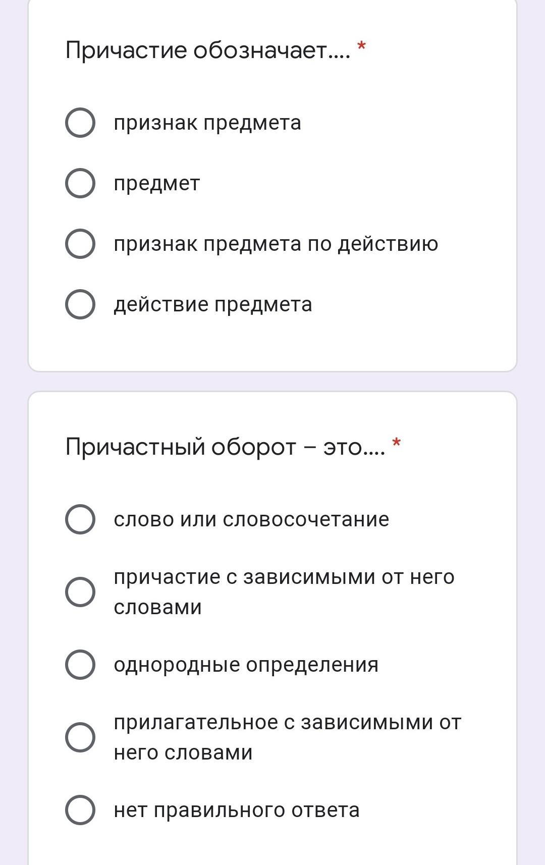Select radio circle for 'признак предмета по действию'

(x=80, y=244)
